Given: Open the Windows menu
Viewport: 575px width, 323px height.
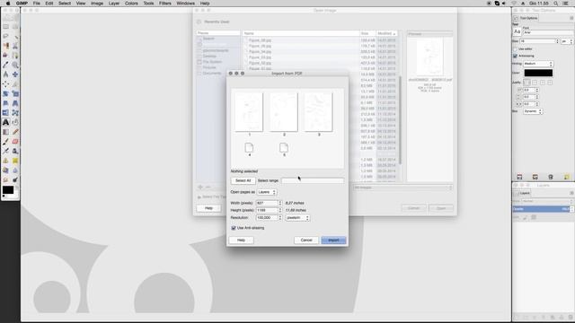Looking at the screenshot, I should (186, 4).
